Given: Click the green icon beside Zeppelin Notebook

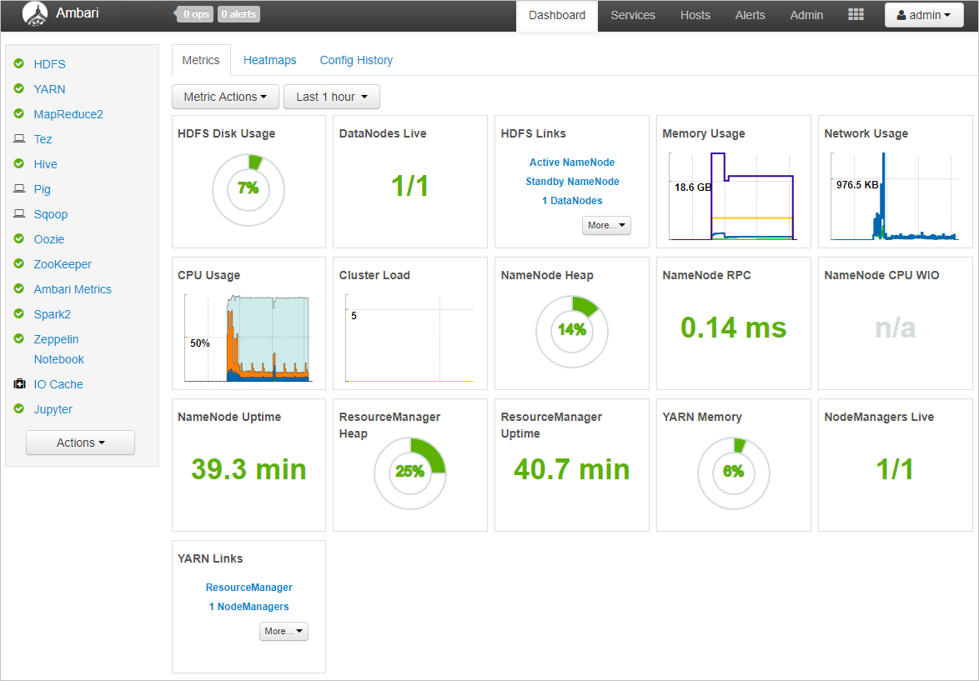Looking at the screenshot, I should click(x=18, y=338).
